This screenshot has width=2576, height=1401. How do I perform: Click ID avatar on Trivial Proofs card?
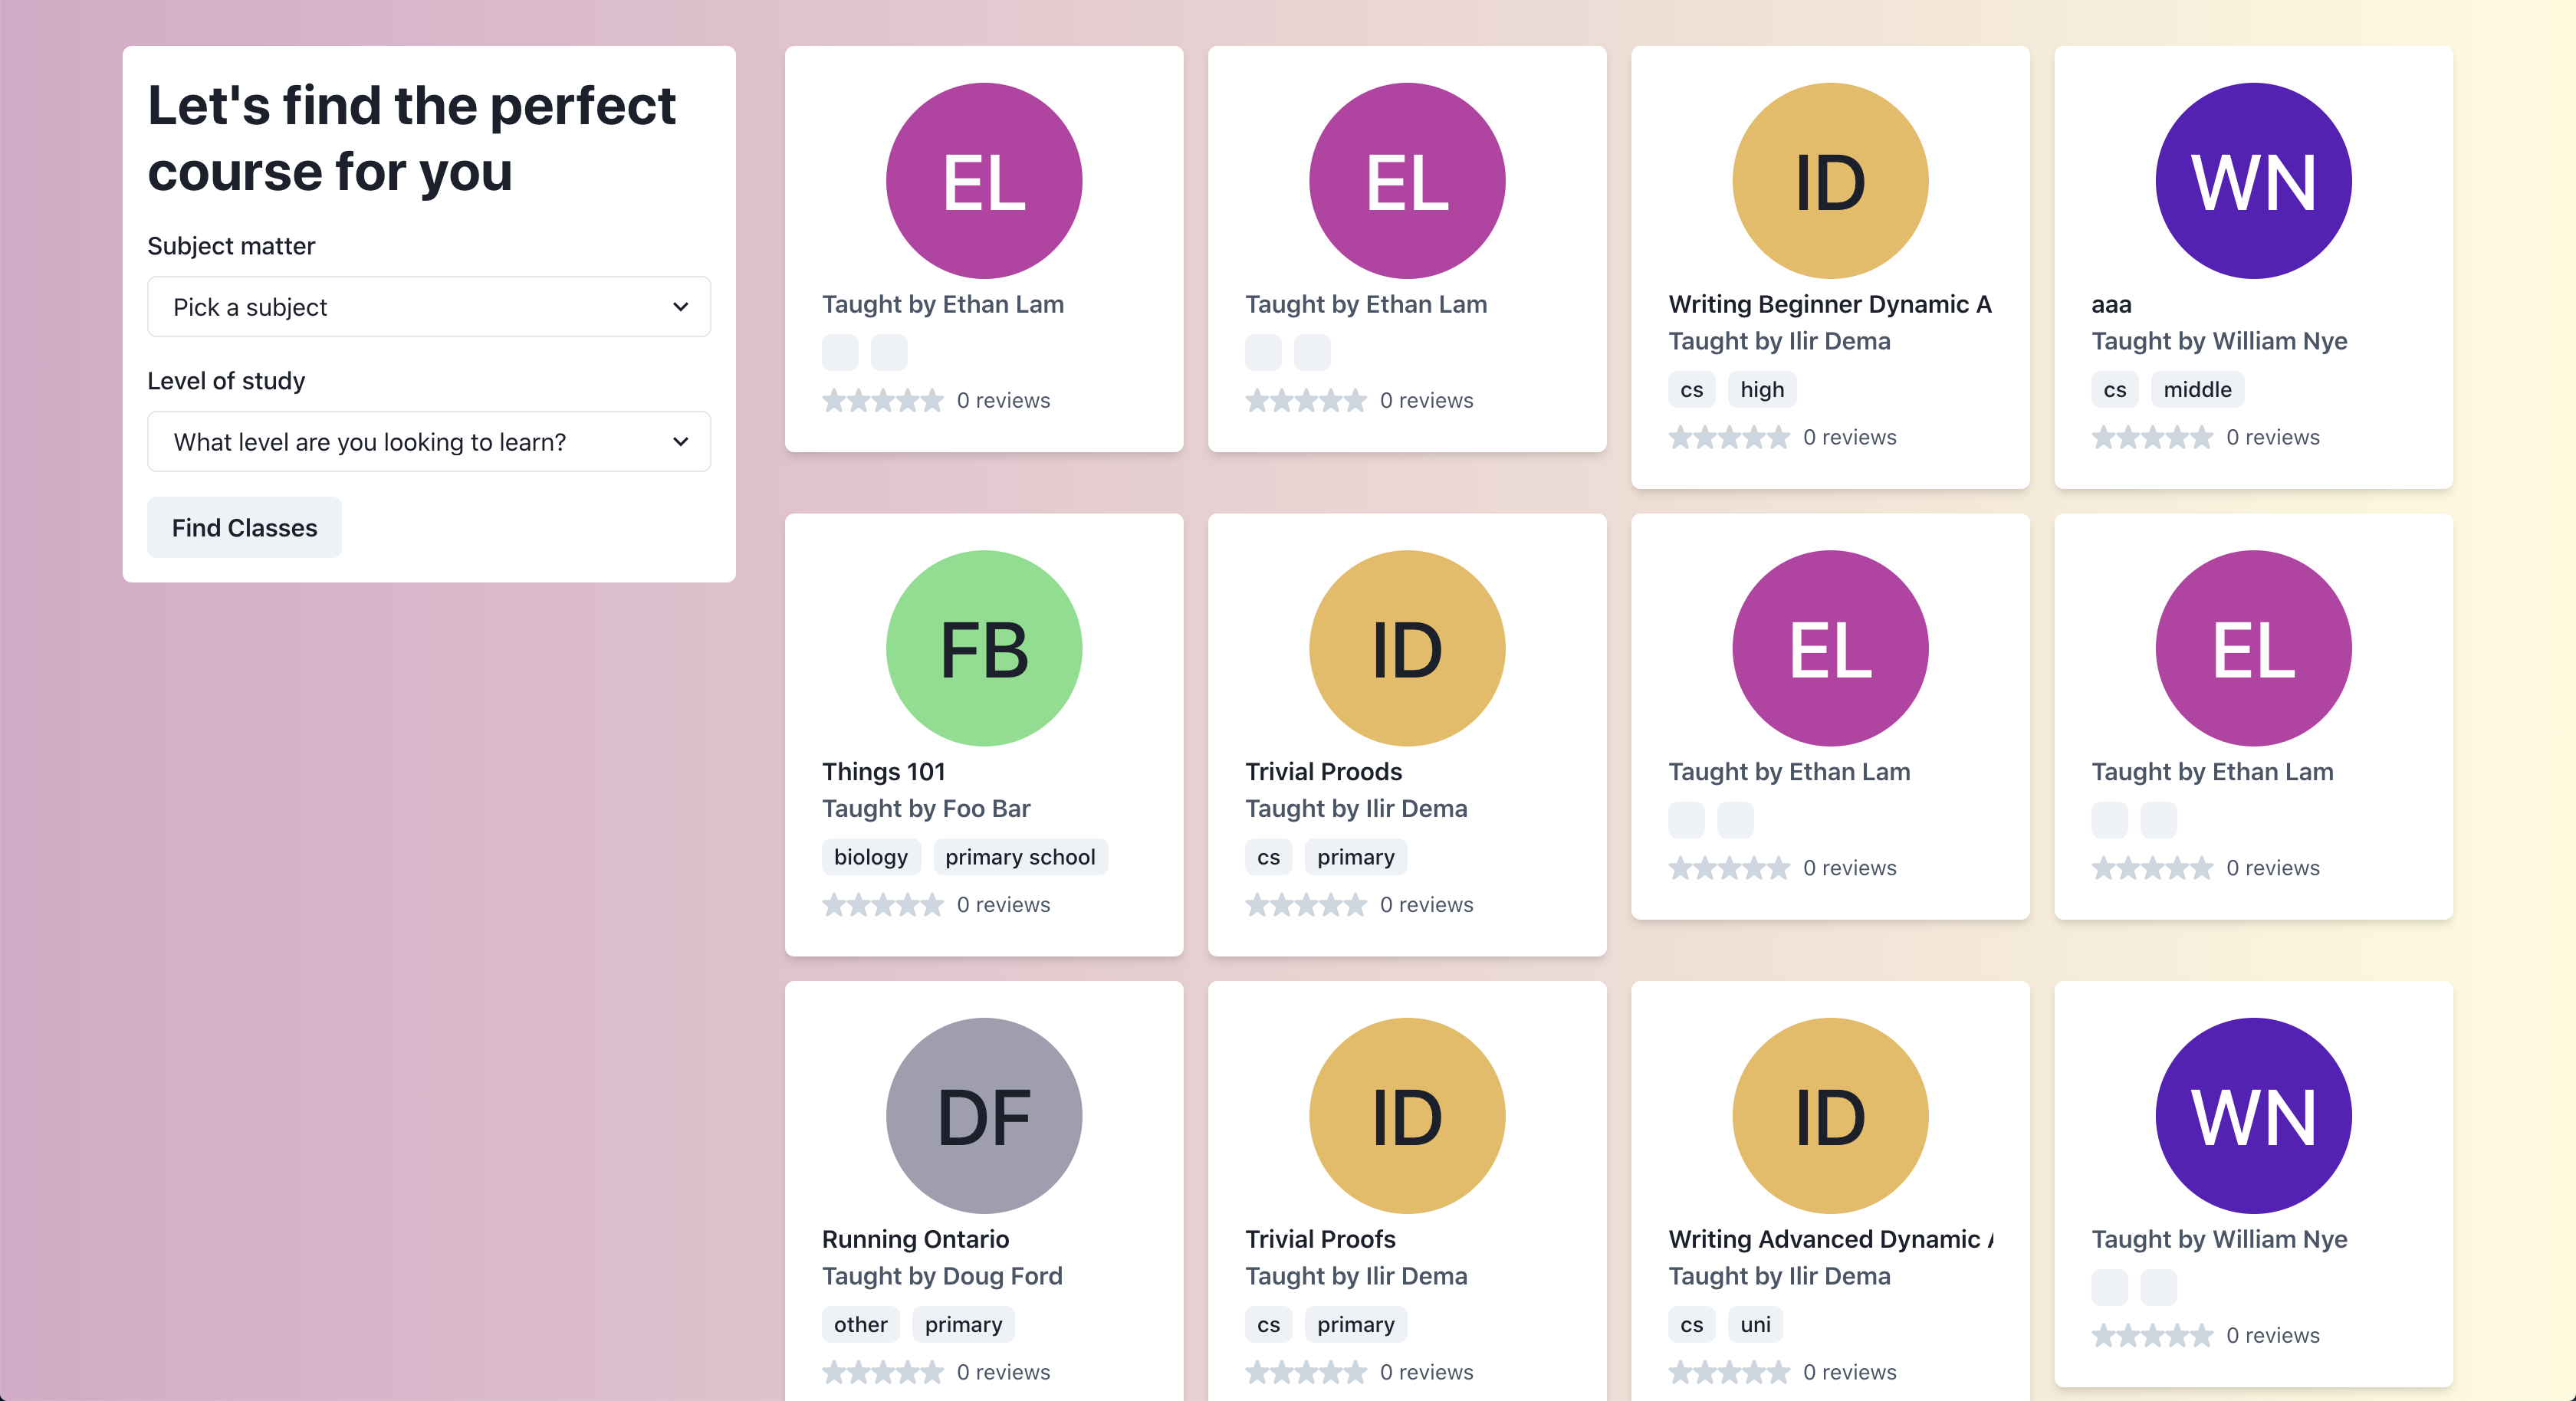coord(1406,1115)
